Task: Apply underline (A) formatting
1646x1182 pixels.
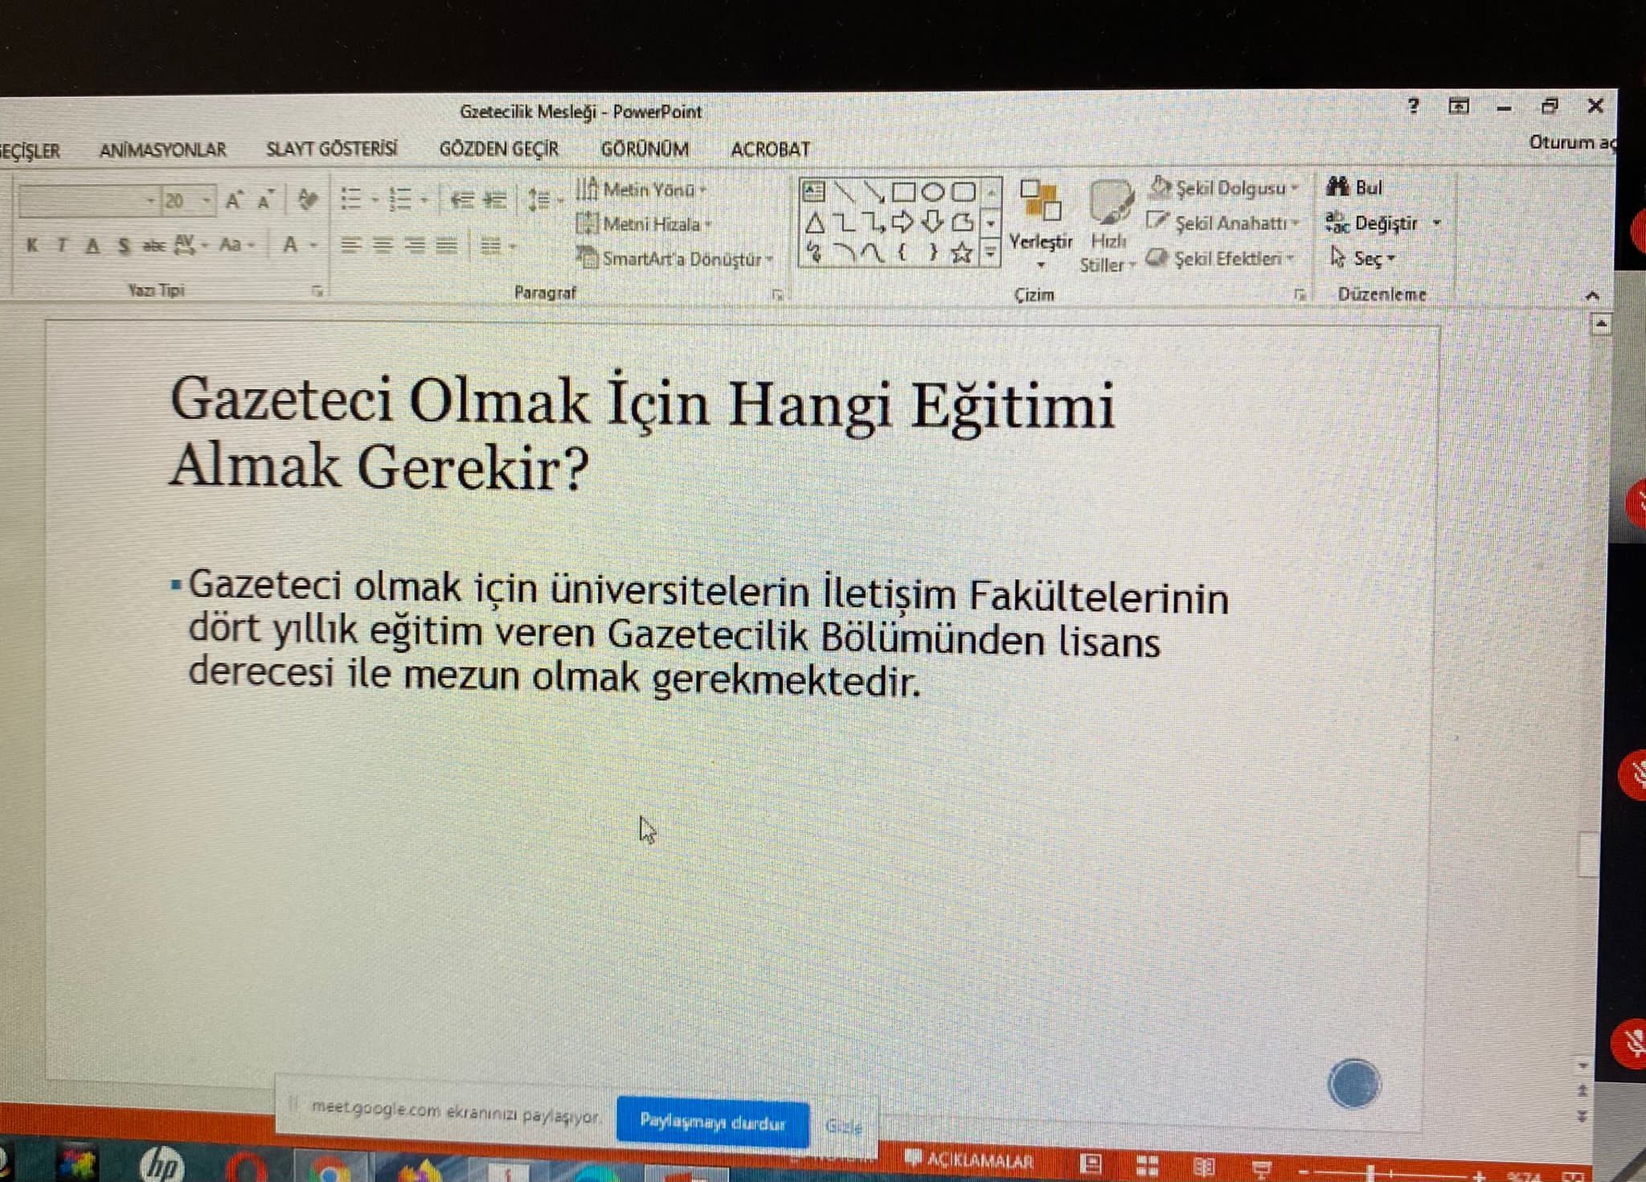Action: click(93, 245)
